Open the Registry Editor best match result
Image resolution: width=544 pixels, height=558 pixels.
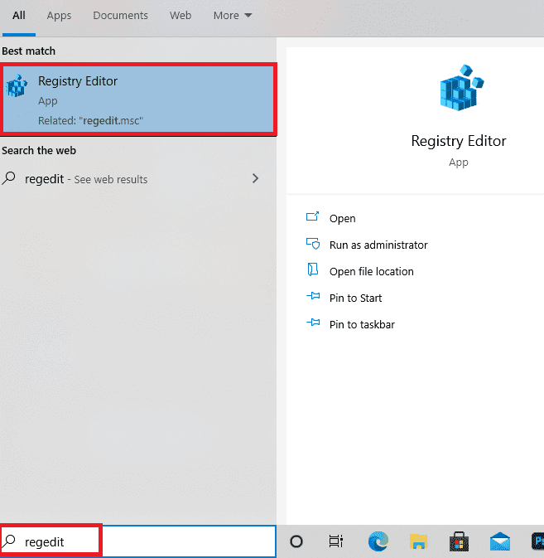tap(138, 99)
